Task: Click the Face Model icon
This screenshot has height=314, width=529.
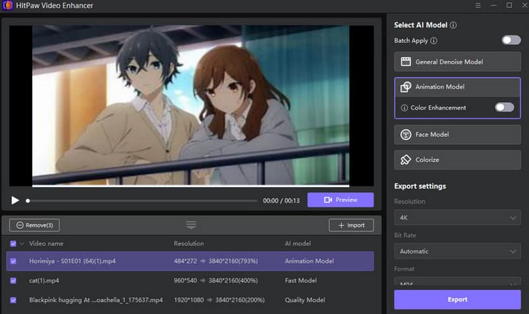Action: [x=406, y=135]
